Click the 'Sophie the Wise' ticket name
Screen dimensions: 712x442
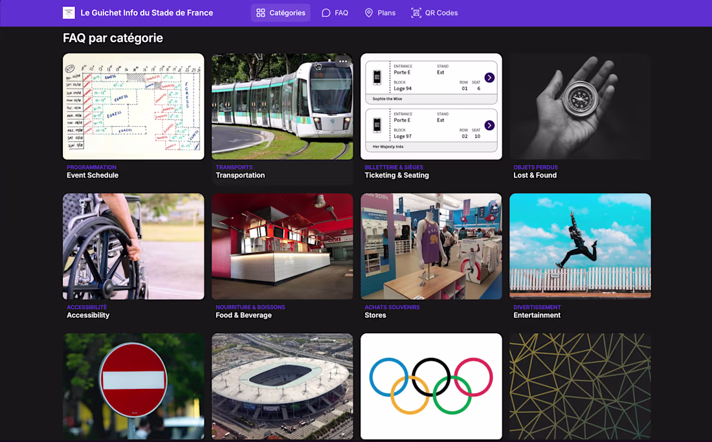387,98
